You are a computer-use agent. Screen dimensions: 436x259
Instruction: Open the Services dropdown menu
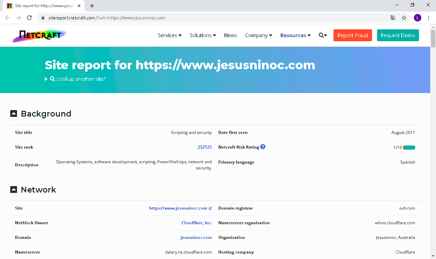[x=169, y=35]
